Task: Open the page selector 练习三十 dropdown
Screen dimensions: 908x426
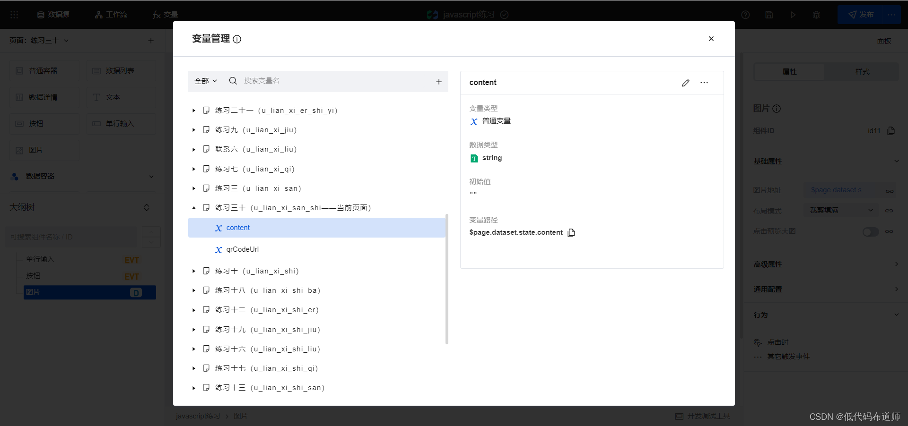Action: (39, 41)
